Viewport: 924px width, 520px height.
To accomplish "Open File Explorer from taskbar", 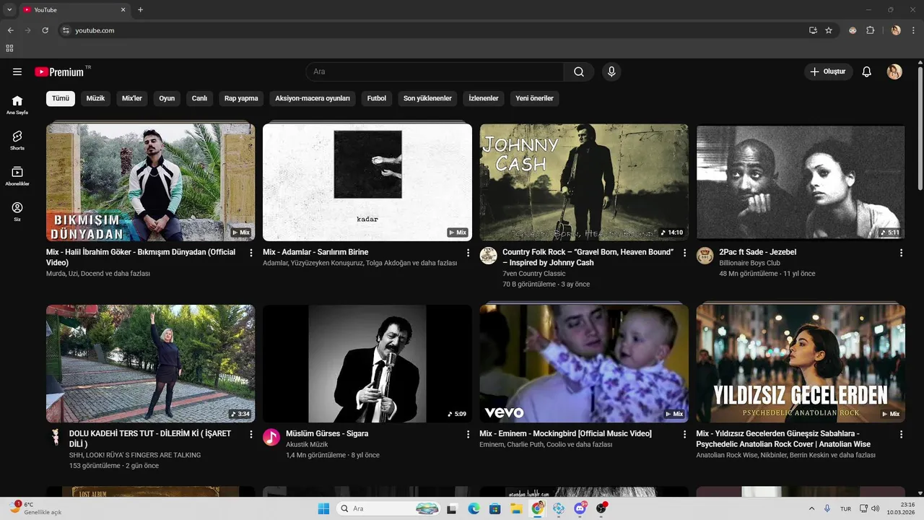I will tap(516, 508).
